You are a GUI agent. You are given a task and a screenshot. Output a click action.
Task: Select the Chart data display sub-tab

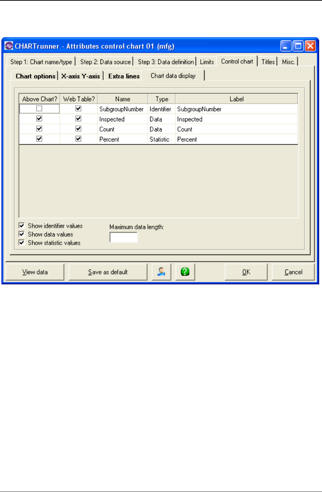tap(173, 76)
